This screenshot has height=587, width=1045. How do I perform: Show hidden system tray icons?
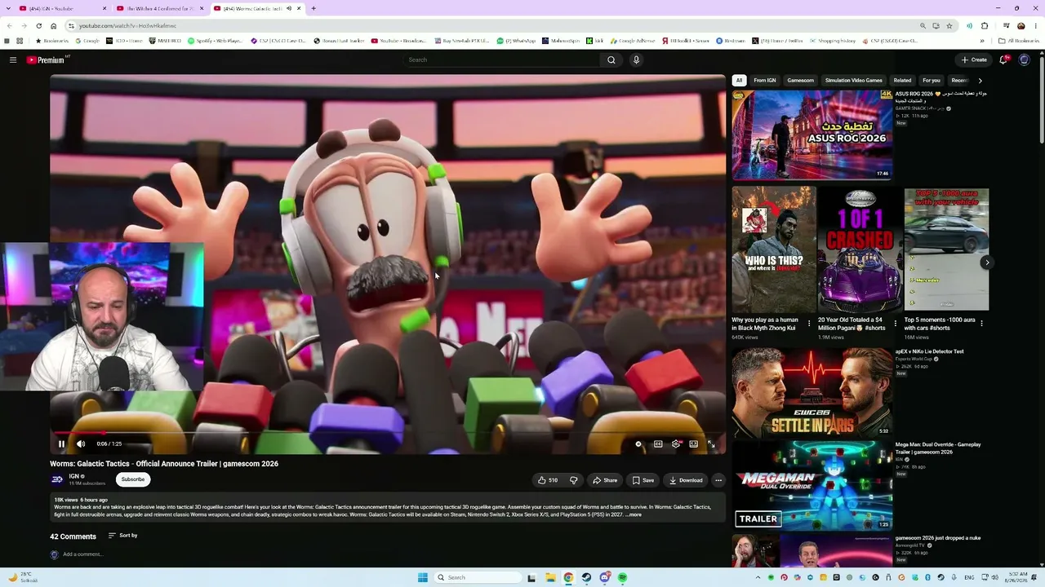[x=758, y=577]
